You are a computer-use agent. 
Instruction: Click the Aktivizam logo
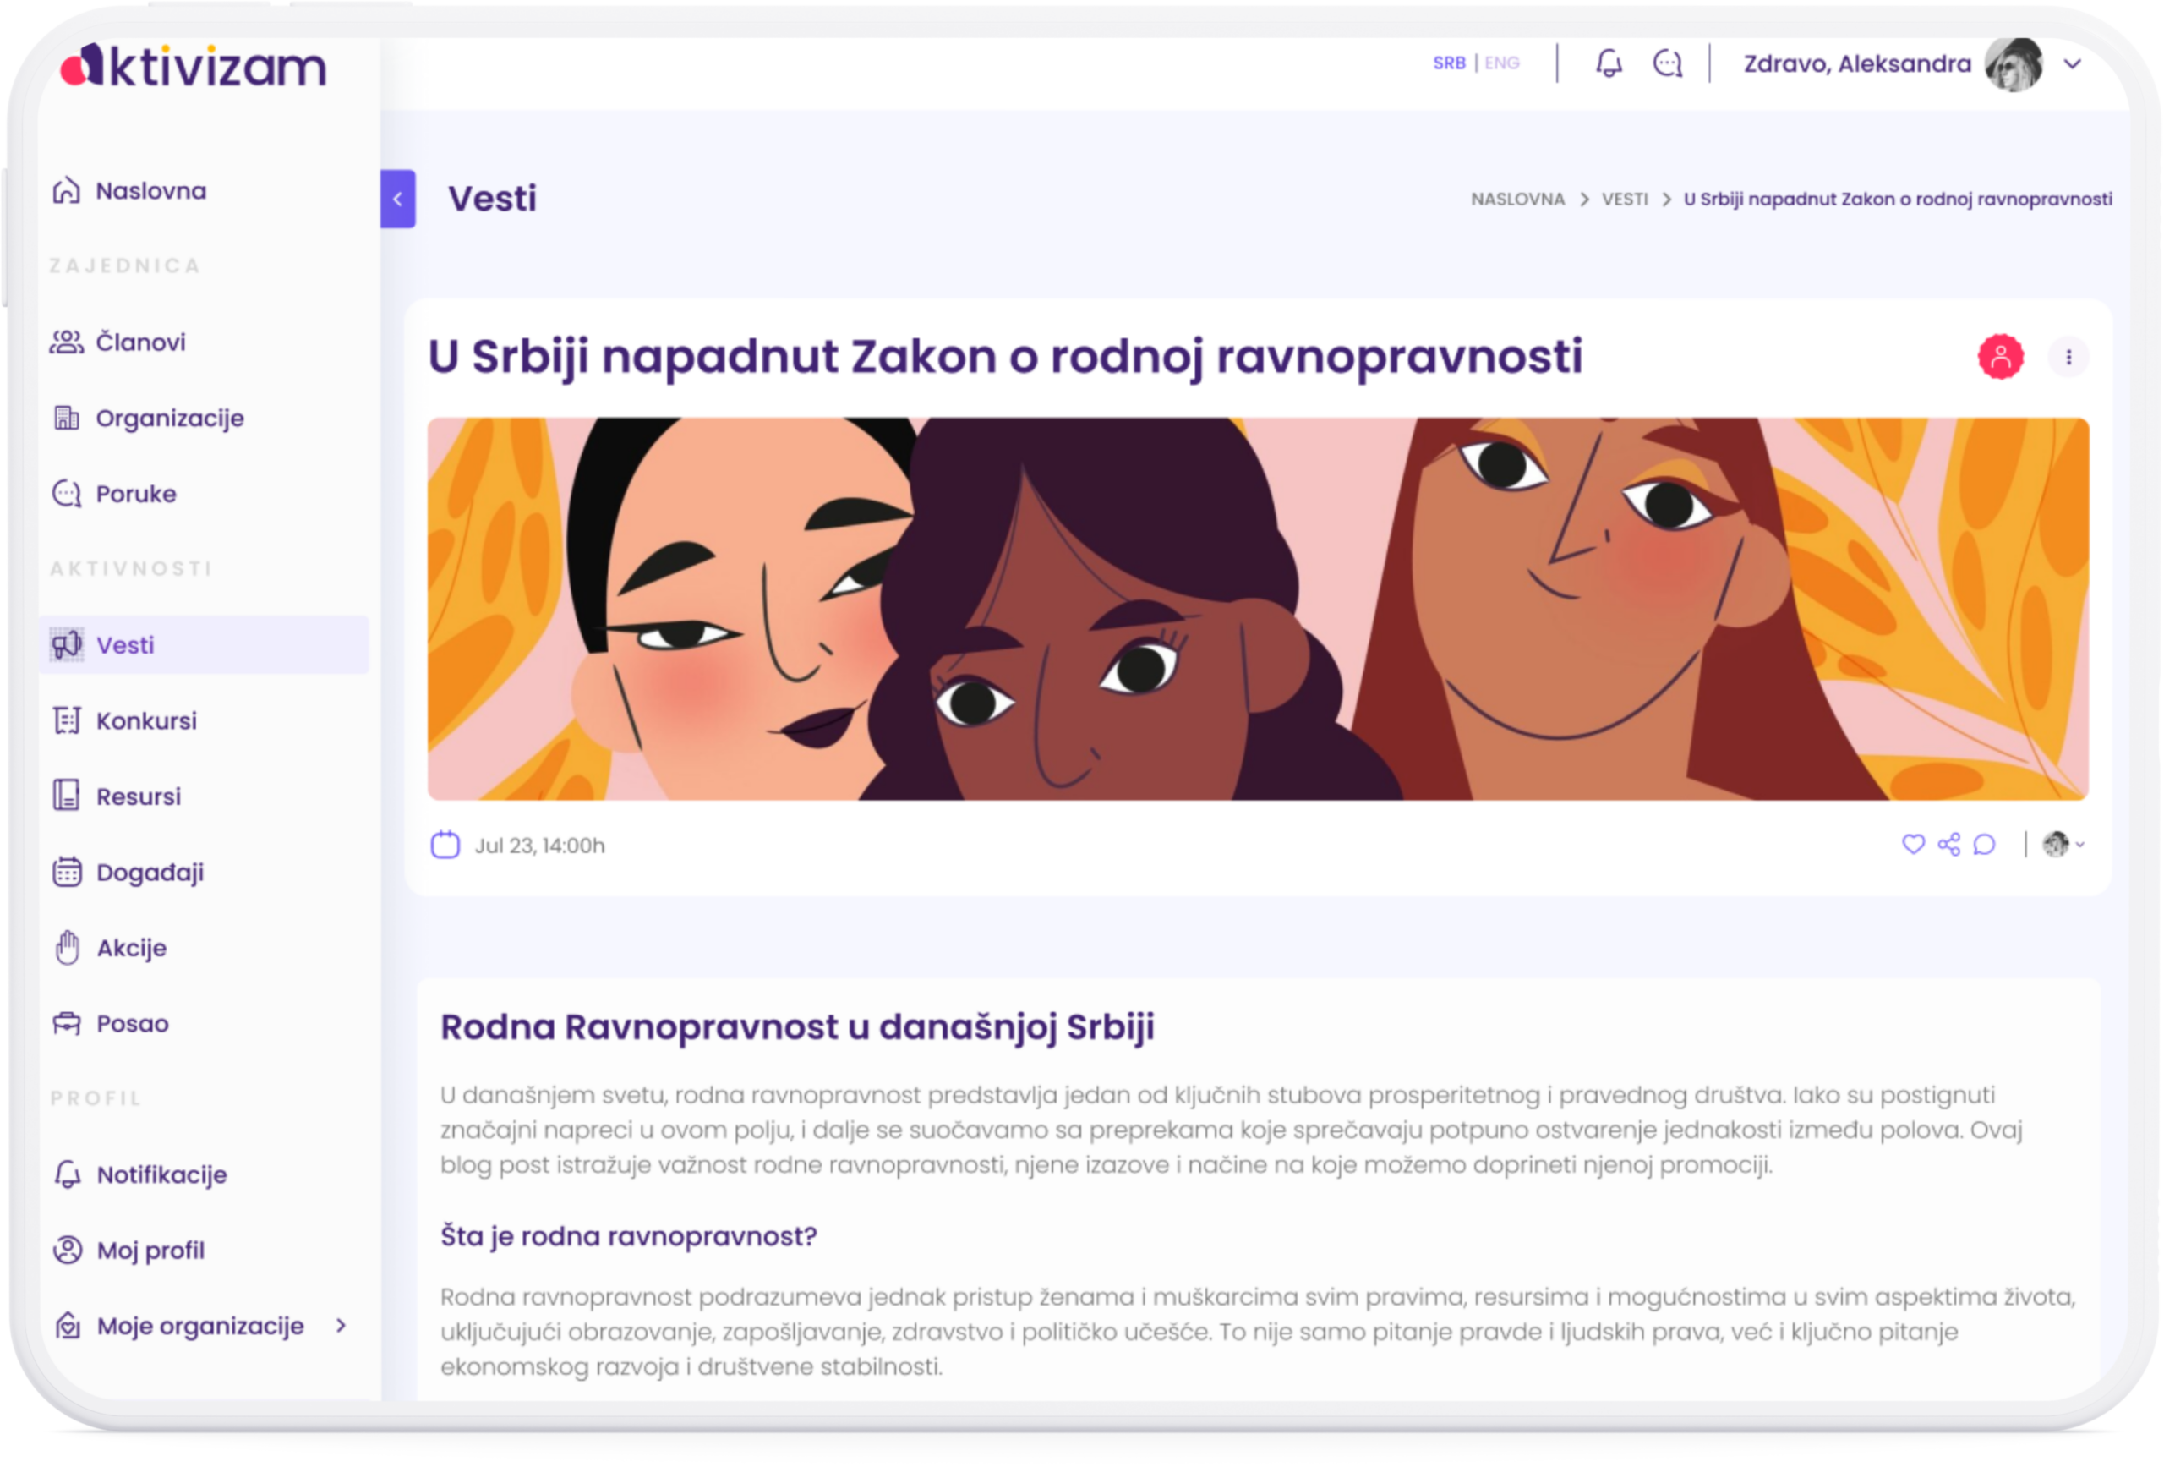(193, 66)
